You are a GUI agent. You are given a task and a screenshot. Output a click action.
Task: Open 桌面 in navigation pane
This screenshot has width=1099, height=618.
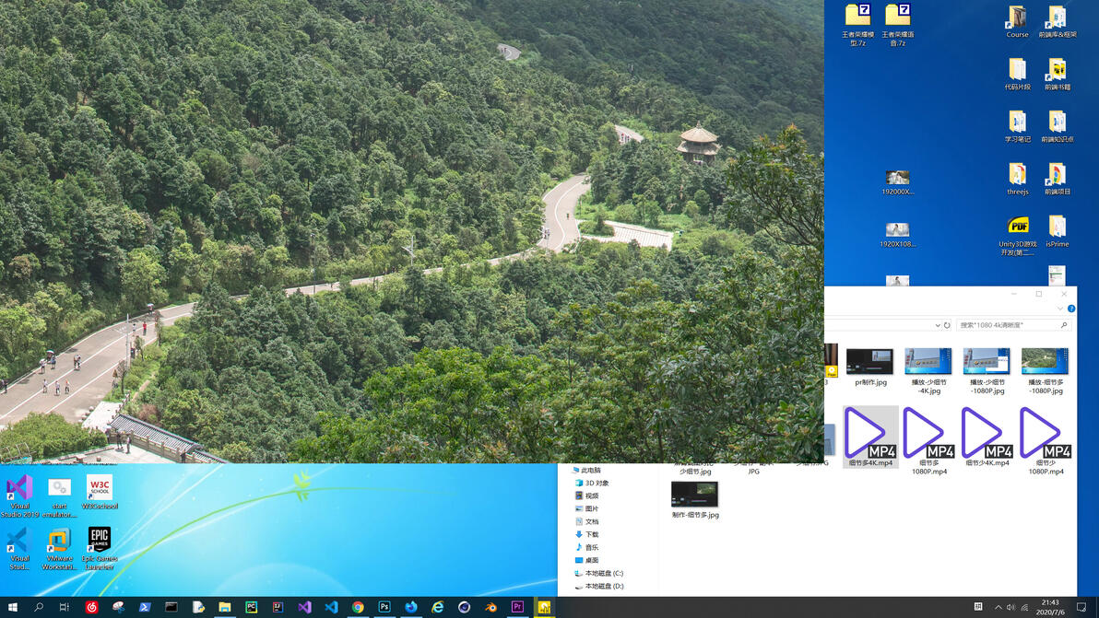click(x=586, y=560)
